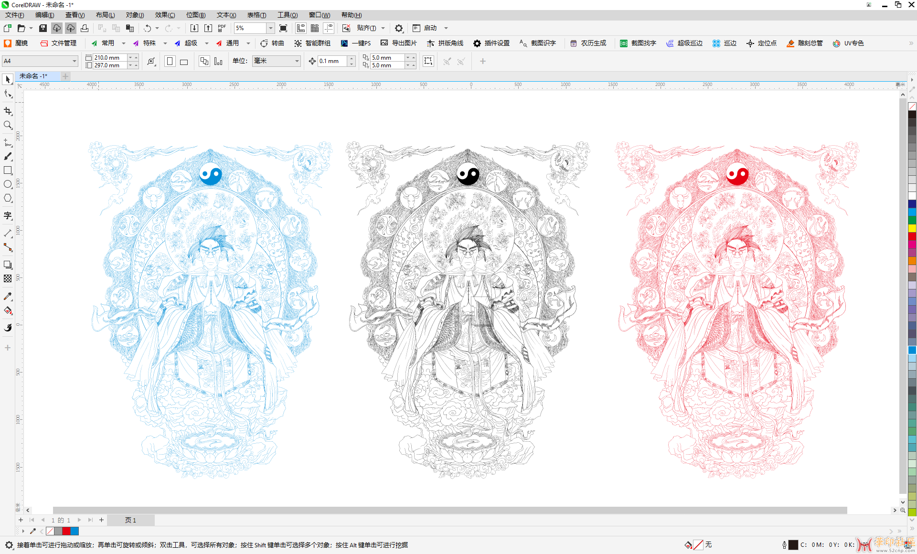917x554 pixels.
Task: Click the Print icon
Action: pyautogui.click(x=85, y=28)
